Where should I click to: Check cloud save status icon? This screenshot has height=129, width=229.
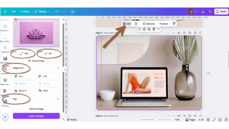pyautogui.click(x=72, y=12)
